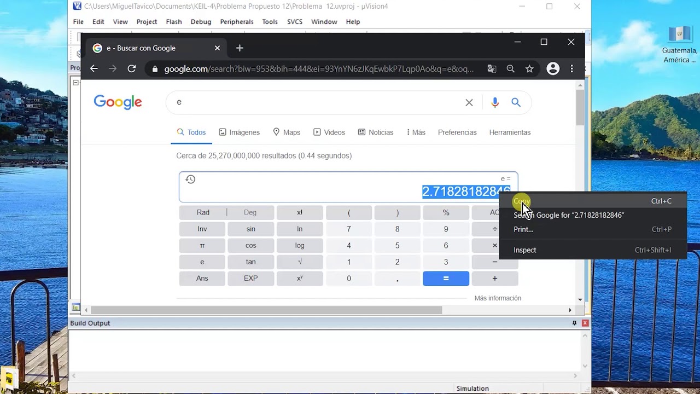Click the sin function key
Image resolution: width=700 pixels, height=394 pixels.
[x=250, y=229]
